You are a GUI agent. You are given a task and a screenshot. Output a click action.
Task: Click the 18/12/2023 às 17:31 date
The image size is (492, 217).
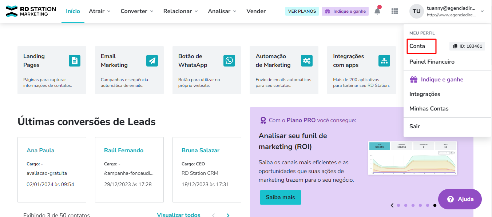tap(205, 184)
